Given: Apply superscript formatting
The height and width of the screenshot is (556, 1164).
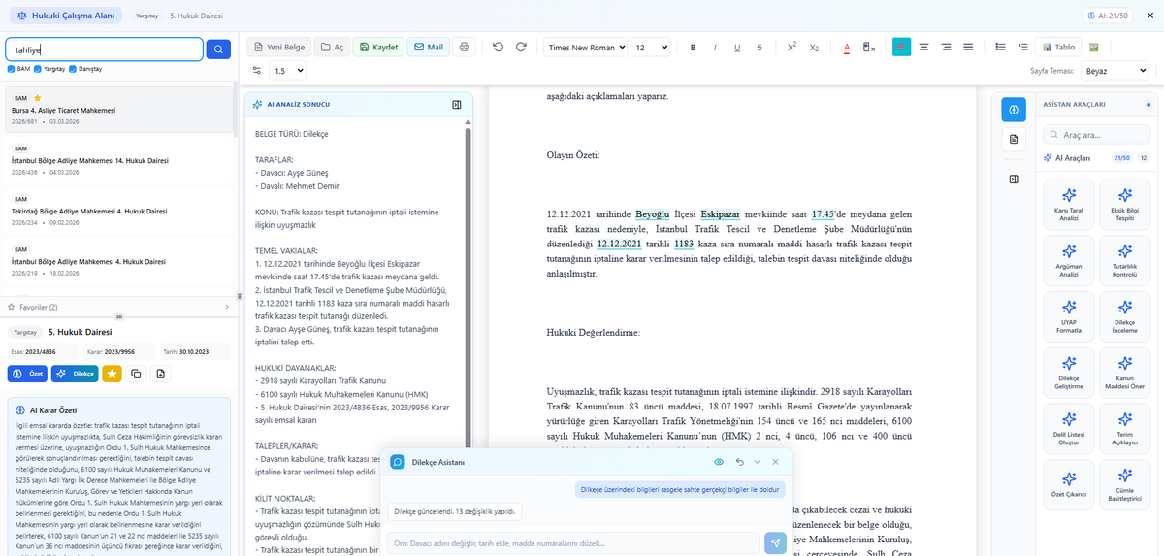Looking at the screenshot, I should (x=792, y=47).
